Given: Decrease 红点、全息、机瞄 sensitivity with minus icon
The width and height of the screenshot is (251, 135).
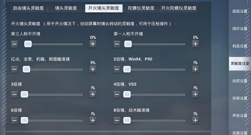Looking at the screenshot, I should point(15,69).
